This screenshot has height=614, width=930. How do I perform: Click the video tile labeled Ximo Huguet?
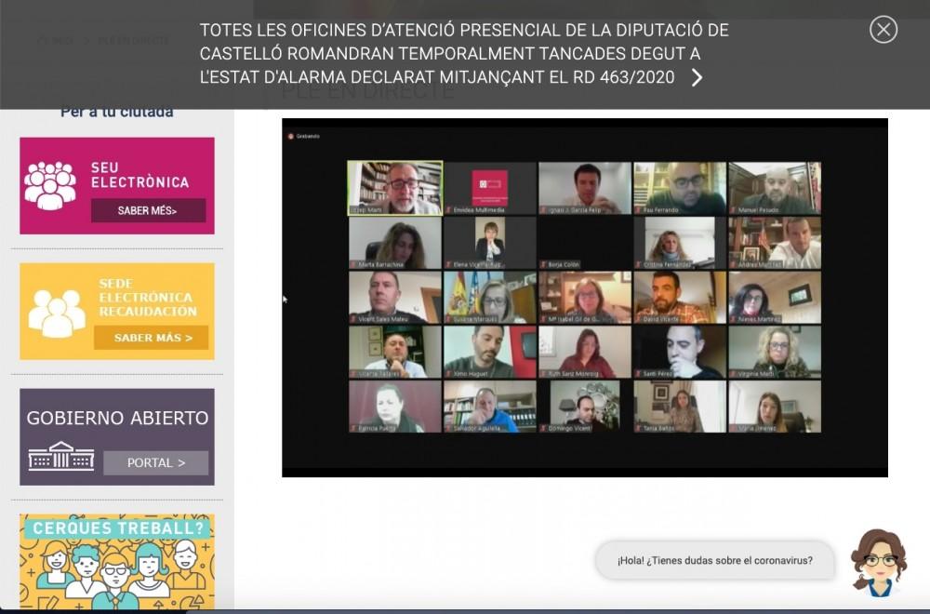489,352
